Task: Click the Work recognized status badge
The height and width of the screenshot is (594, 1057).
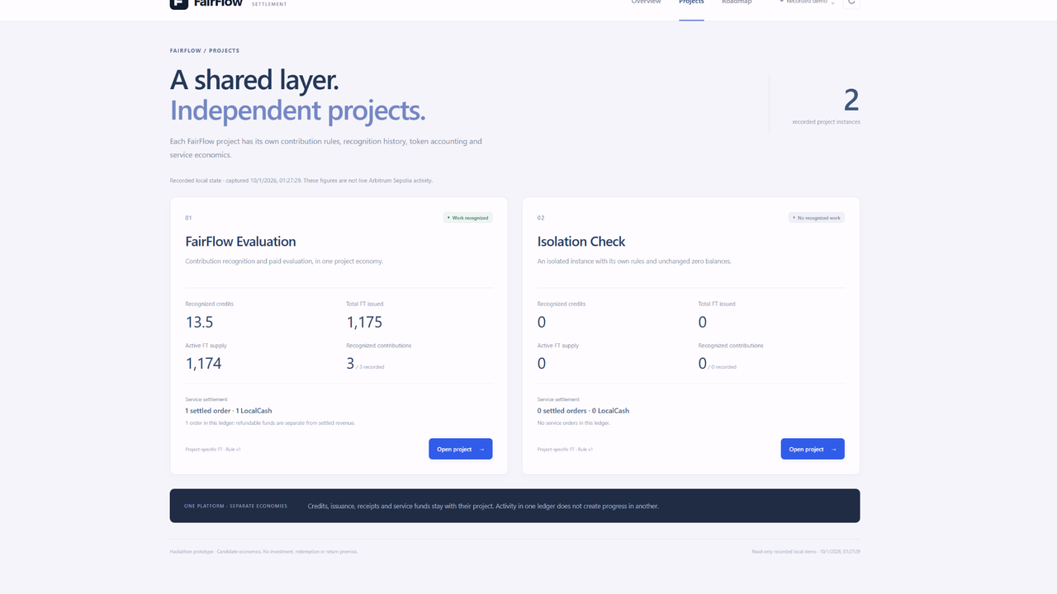Action: (x=468, y=218)
